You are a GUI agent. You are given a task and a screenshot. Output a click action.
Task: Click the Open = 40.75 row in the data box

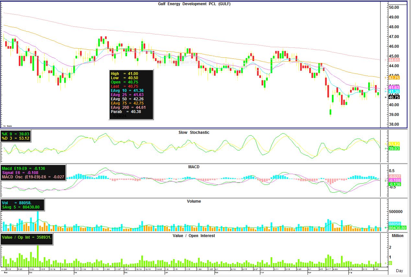(124, 82)
